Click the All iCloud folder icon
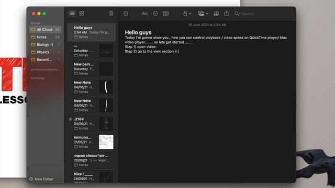The image size is (335, 188). (x=33, y=29)
